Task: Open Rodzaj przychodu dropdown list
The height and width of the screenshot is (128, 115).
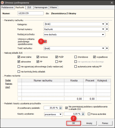Action: pos(103,34)
